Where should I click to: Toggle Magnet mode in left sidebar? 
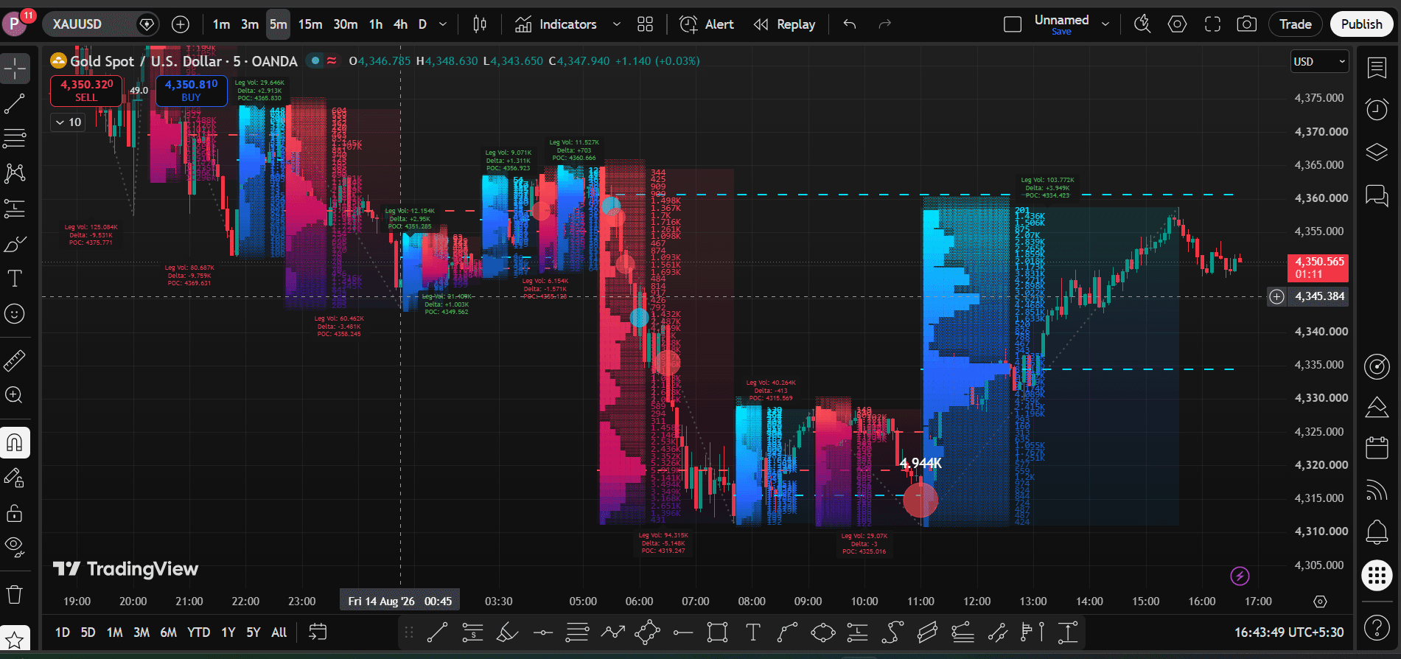click(15, 443)
